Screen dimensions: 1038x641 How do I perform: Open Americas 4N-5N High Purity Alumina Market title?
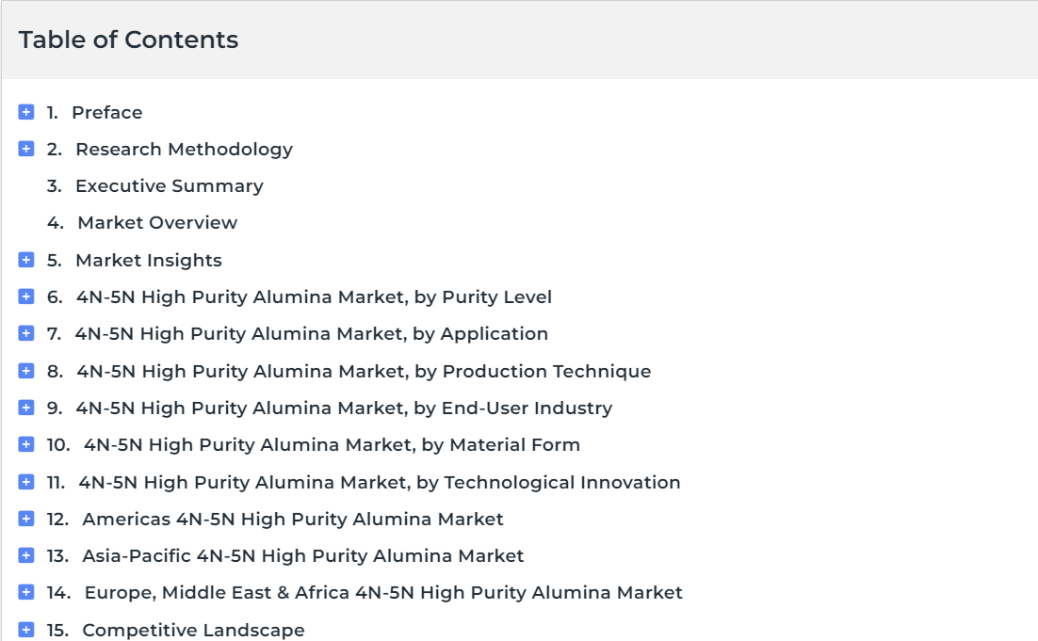[x=293, y=520]
